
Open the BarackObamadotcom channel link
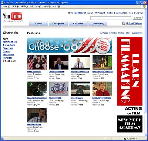(37, 98)
